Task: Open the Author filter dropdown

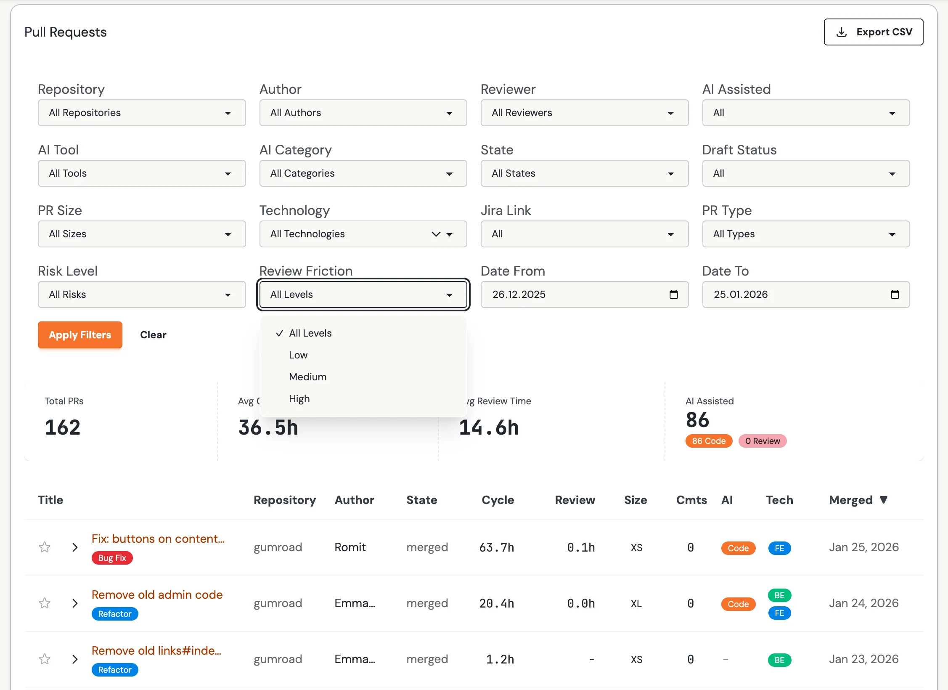Action: click(x=363, y=113)
